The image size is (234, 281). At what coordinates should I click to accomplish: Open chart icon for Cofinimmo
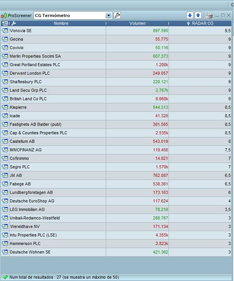pyautogui.click(x=5, y=158)
